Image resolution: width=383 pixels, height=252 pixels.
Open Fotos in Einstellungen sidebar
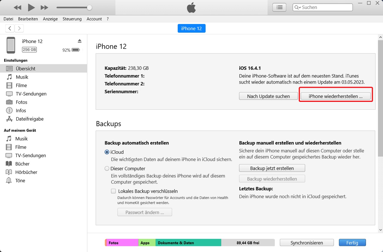[x=21, y=102]
